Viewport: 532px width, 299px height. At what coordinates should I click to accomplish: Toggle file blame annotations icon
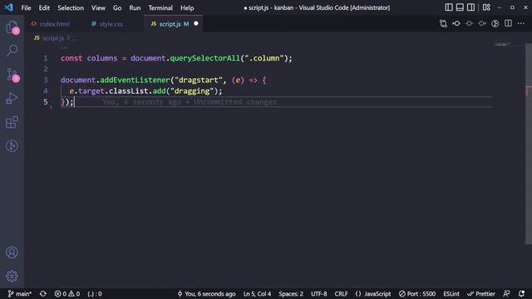(x=495, y=23)
